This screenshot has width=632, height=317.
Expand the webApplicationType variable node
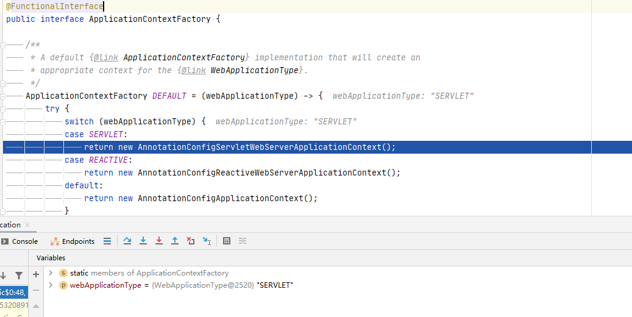tap(51, 285)
